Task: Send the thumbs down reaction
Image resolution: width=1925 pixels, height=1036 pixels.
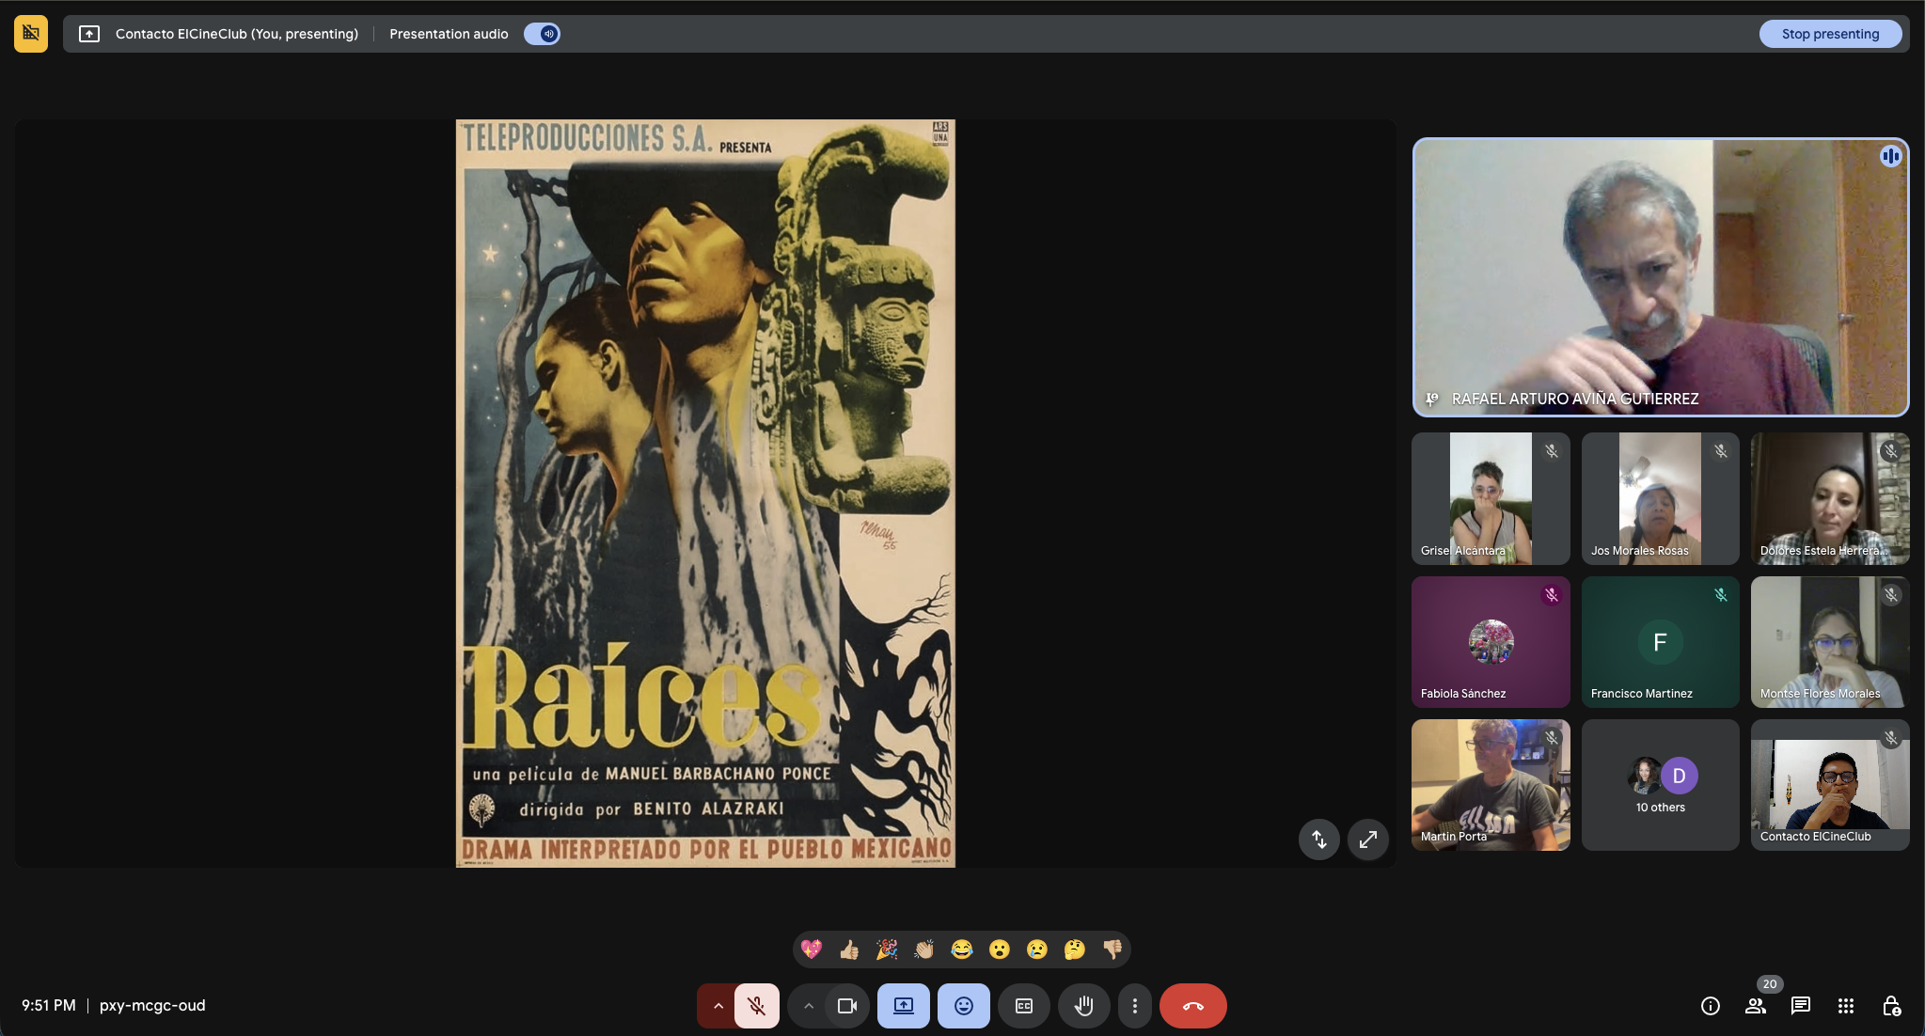Action: (x=1112, y=950)
